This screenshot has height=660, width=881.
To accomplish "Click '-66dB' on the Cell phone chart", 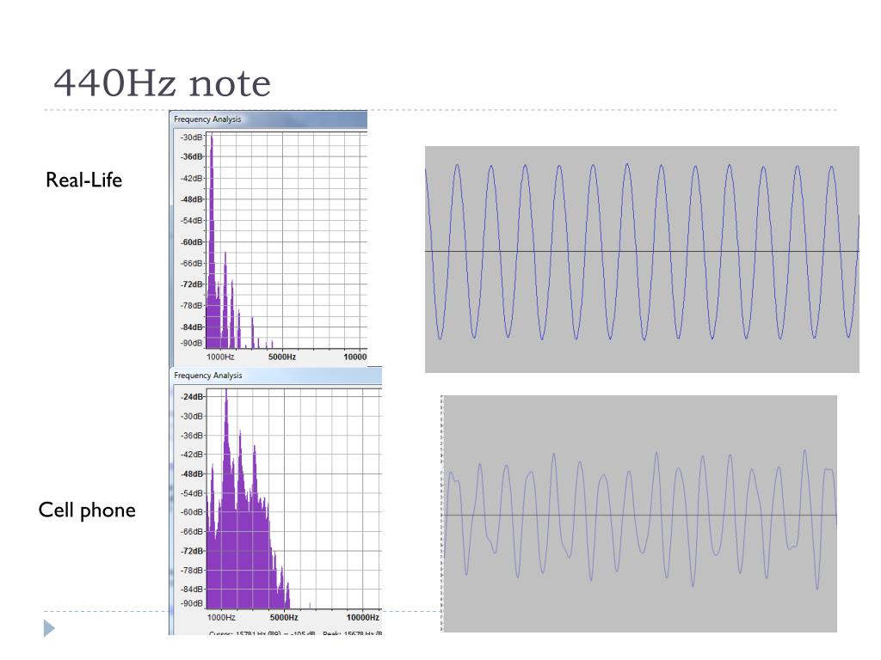I will pos(192,531).
